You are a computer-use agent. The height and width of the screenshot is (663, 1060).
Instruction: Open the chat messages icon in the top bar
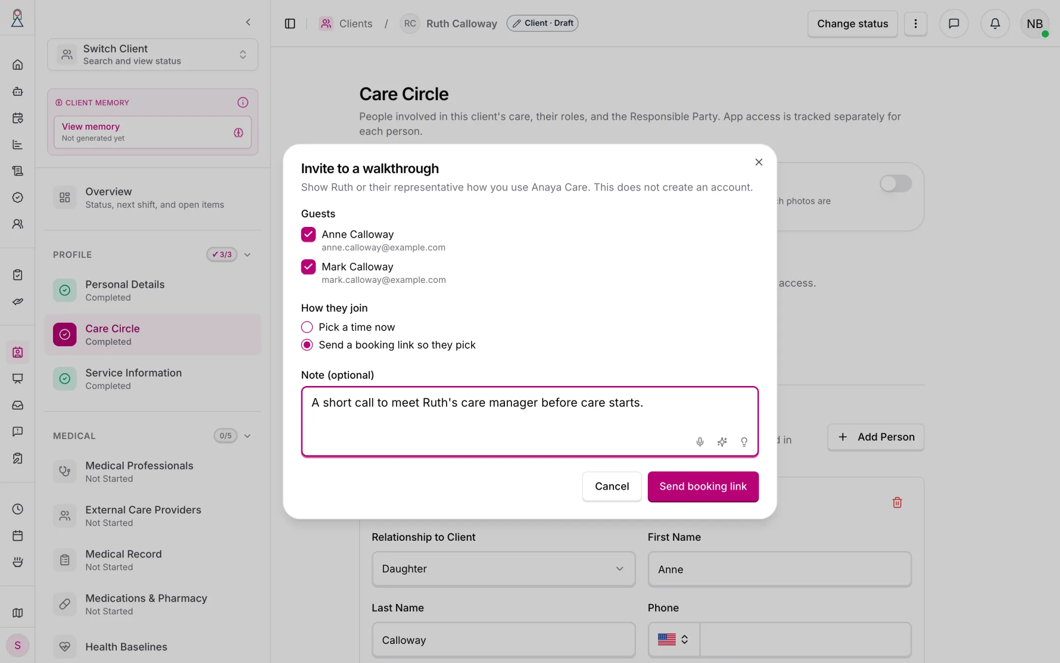pyautogui.click(x=954, y=24)
